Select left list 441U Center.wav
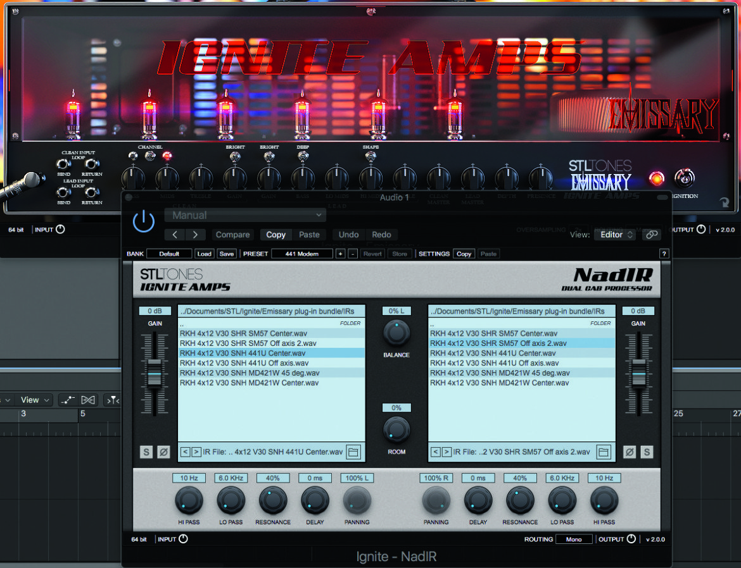The width and height of the screenshot is (741, 568). pos(271,353)
